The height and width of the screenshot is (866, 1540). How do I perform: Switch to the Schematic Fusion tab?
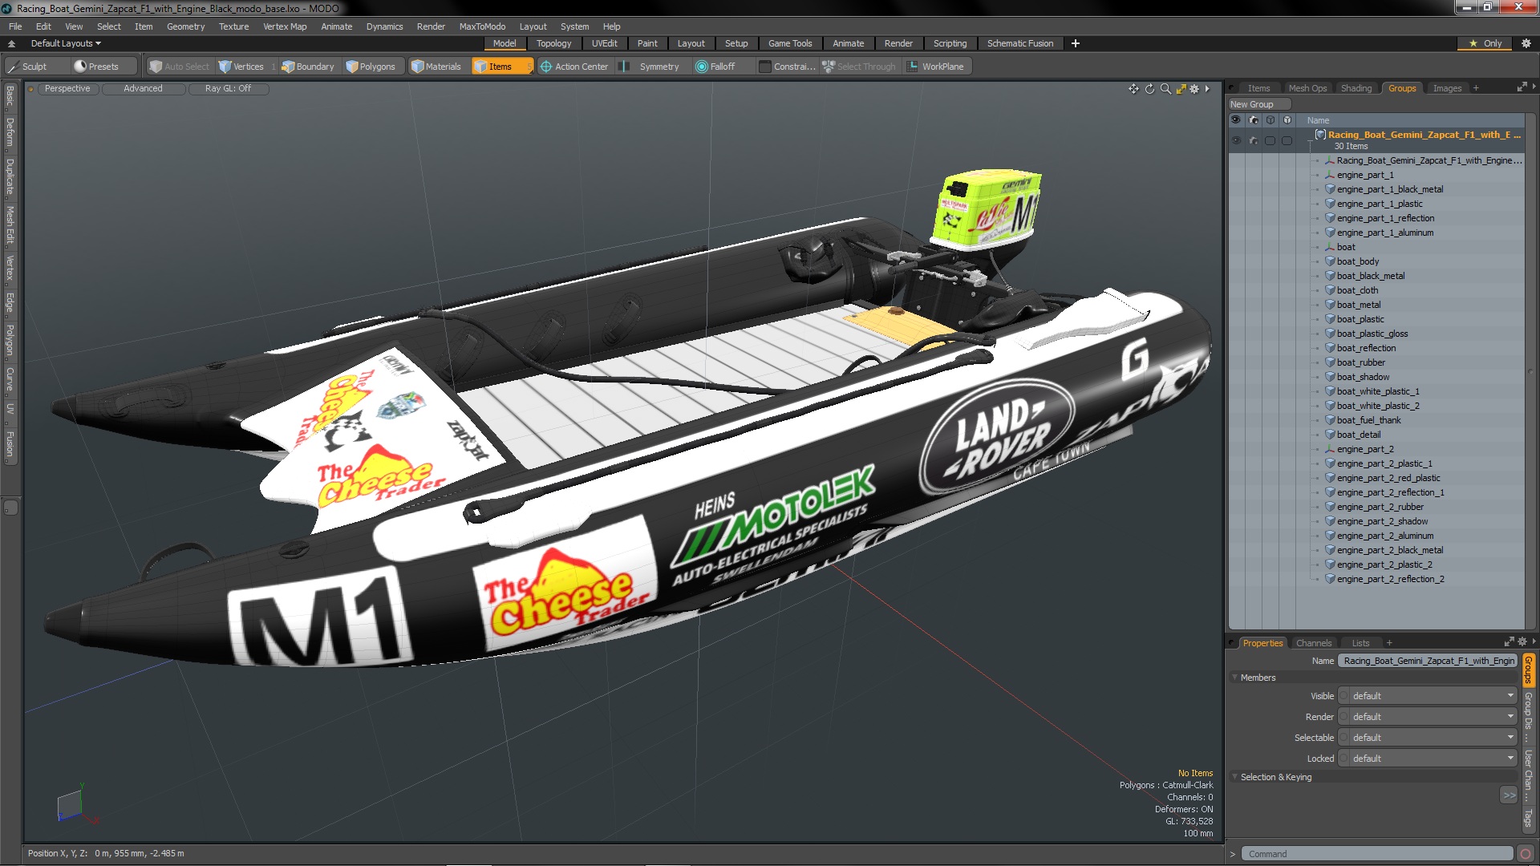[1019, 43]
